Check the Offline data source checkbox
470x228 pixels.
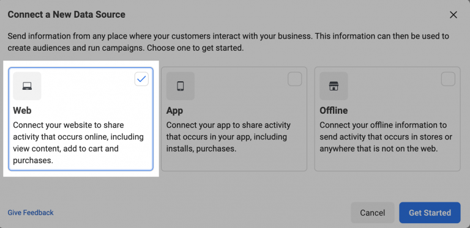click(448, 79)
